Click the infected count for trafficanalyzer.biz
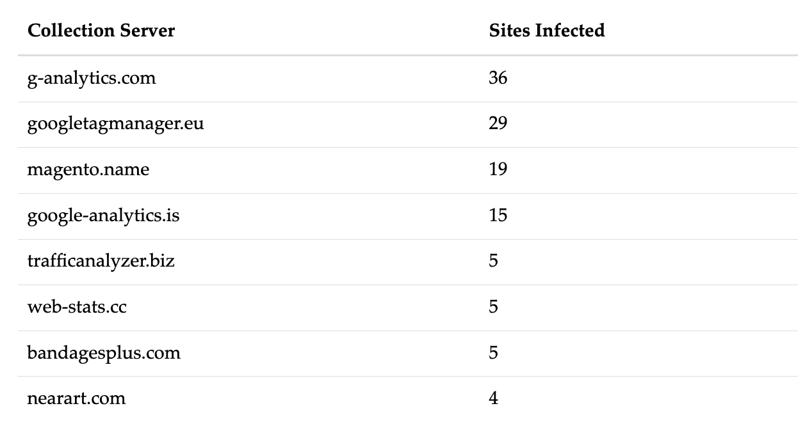This screenshot has height=422, width=812. [x=493, y=261]
